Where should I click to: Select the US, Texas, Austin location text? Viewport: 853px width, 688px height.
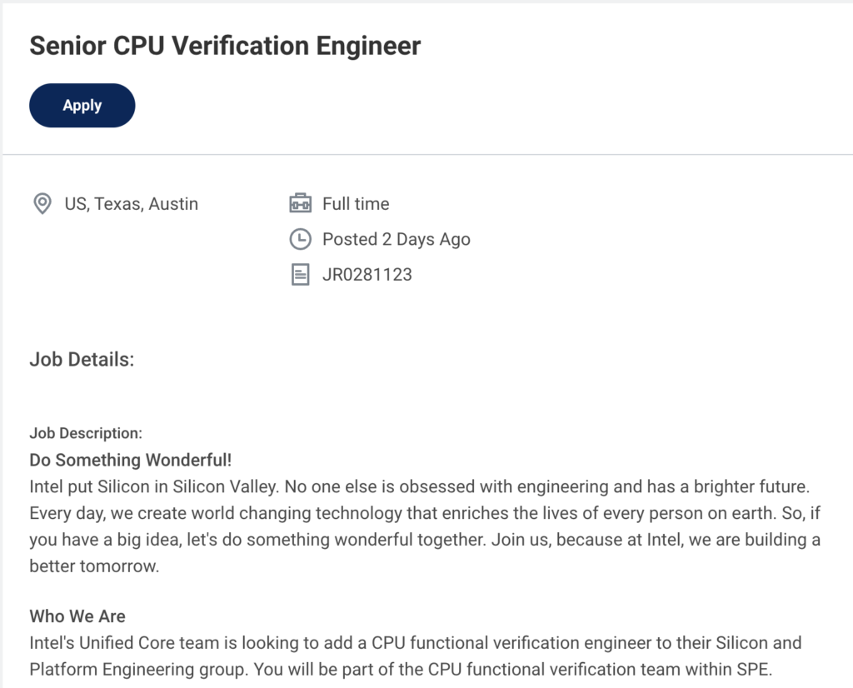coord(132,204)
